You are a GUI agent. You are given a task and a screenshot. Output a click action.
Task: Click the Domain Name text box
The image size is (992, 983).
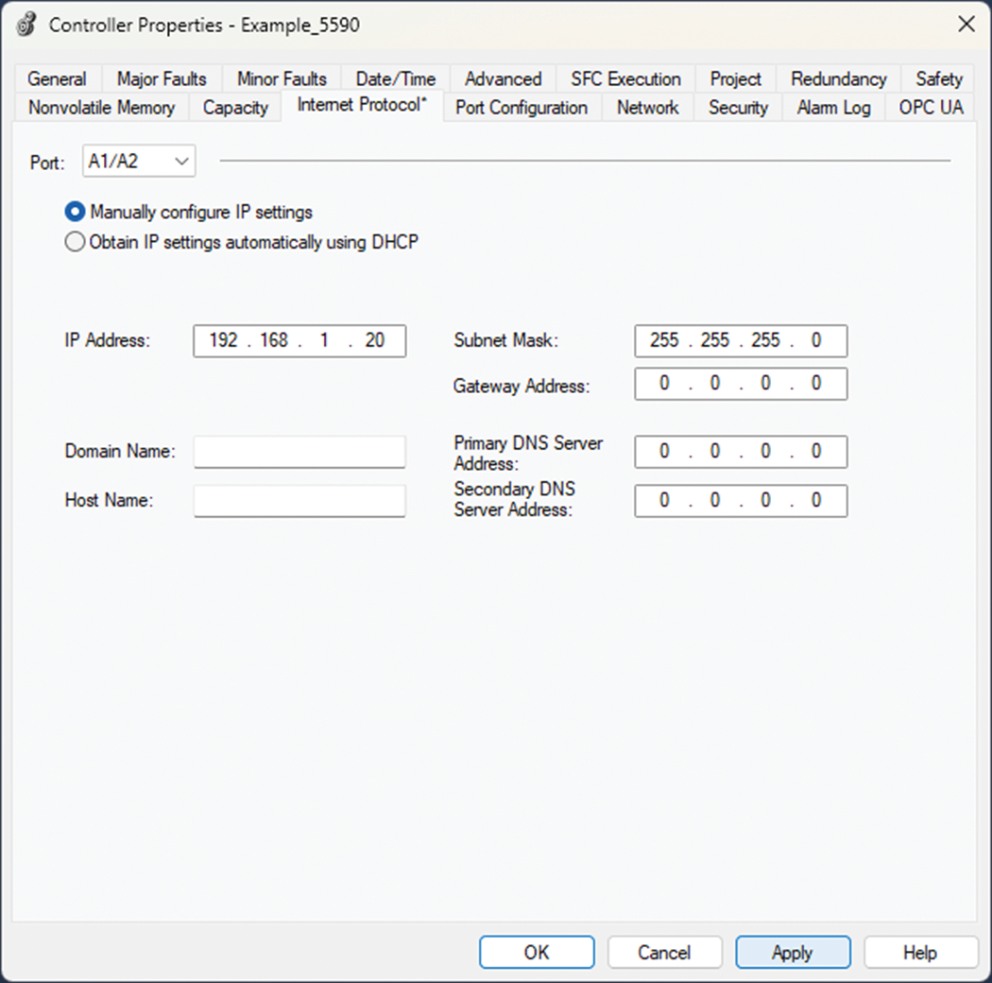click(299, 452)
